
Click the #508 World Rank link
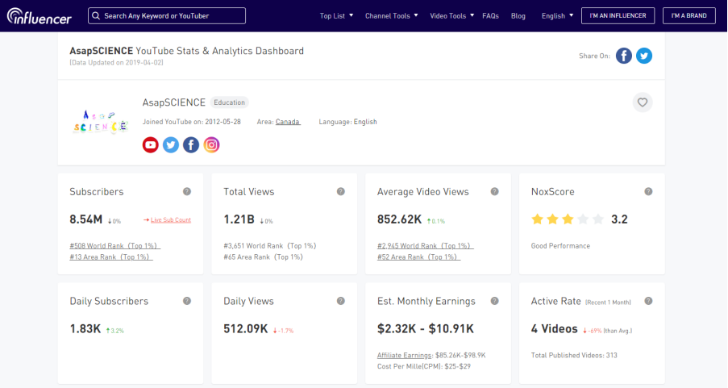[114, 246]
